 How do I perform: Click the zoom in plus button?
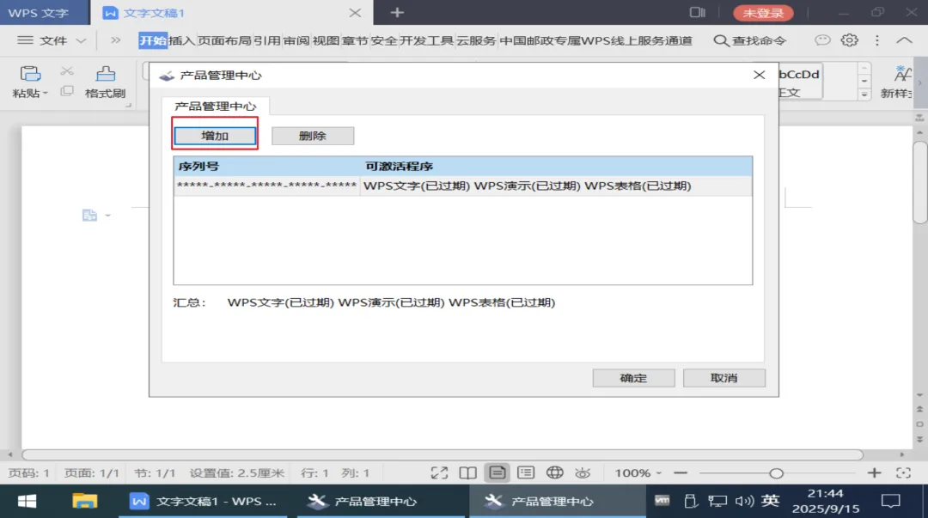tap(874, 472)
